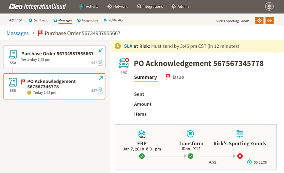284x173 pixels.
Task: Switch to the Issue tab
Action: [x=175, y=77]
